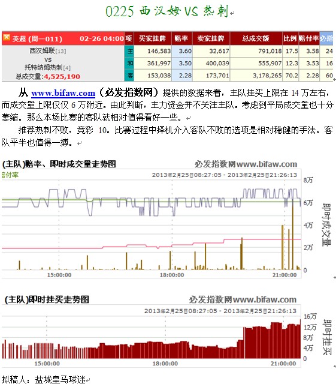
Task: Click away odds cell 2.28
Action: click(185, 75)
